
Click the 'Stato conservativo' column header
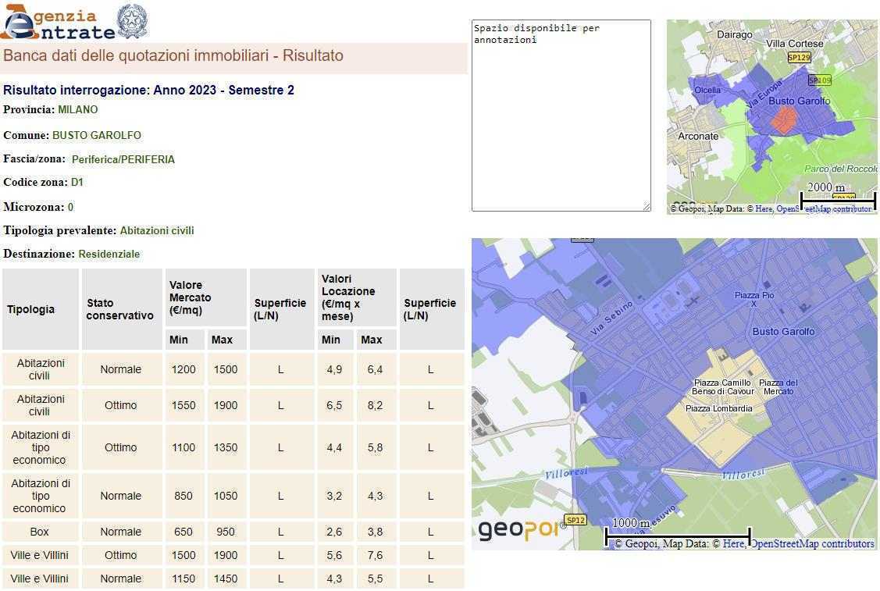tap(120, 309)
